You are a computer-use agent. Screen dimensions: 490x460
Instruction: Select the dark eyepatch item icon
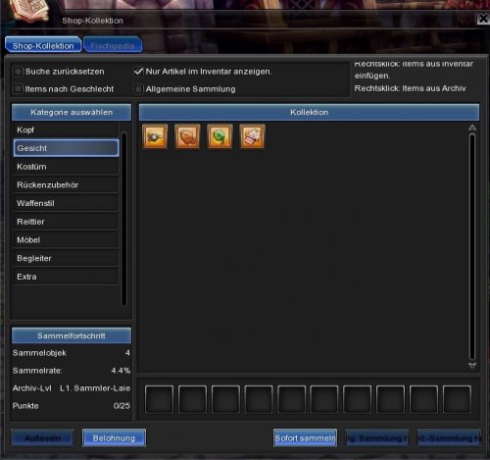point(155,136)
